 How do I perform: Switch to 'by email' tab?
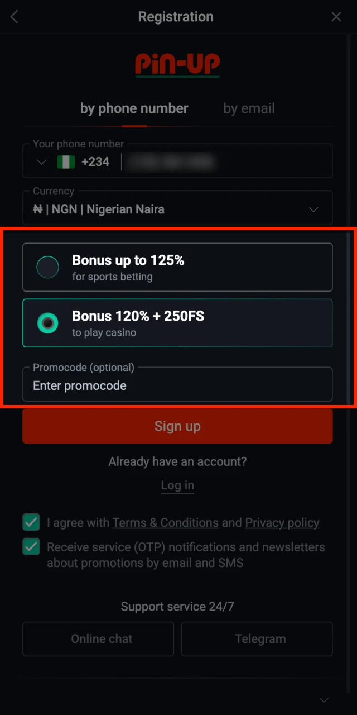pyautogui.click(x=249, y=108)
